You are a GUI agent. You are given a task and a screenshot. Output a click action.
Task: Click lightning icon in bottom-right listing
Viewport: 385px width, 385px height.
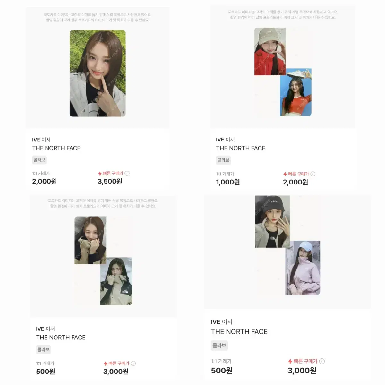(290, 362)
